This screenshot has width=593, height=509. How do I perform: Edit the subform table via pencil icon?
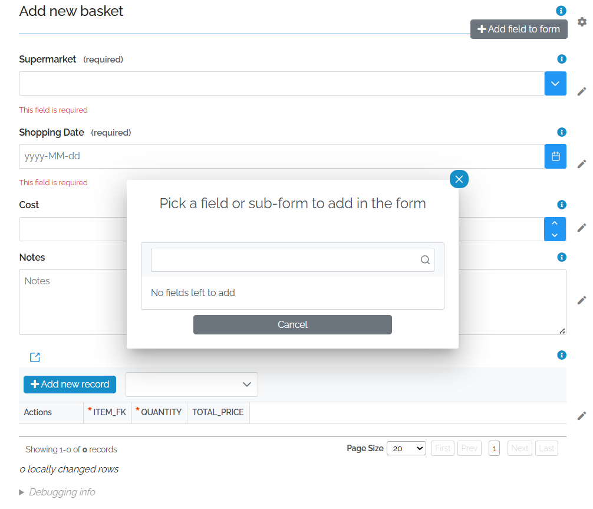tap(582, 416)
